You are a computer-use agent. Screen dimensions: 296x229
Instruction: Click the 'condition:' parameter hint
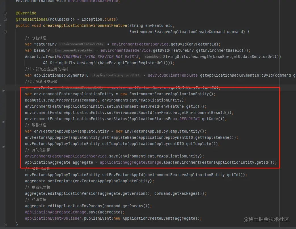(153, 57)
